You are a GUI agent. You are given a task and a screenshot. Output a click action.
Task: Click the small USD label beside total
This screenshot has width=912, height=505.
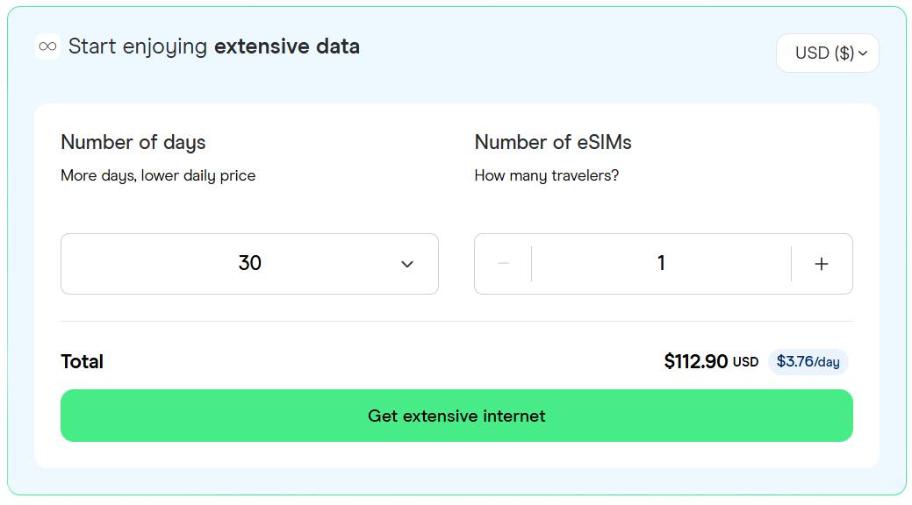pos(745,362)
